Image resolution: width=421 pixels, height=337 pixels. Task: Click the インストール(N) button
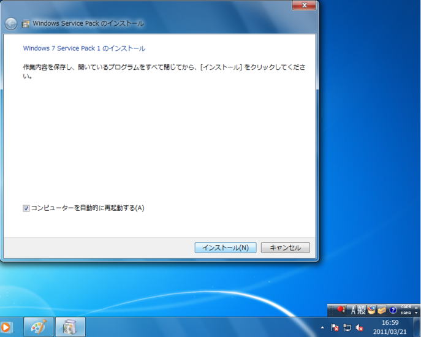(x=226, y=248)
